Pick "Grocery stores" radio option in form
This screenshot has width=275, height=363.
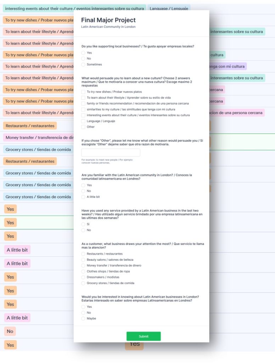83,283
